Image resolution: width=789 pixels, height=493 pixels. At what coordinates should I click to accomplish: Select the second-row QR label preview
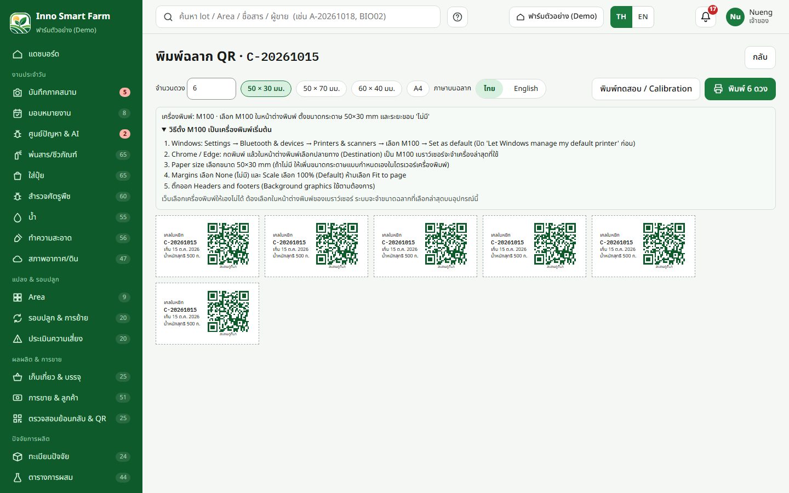(207, 314)
